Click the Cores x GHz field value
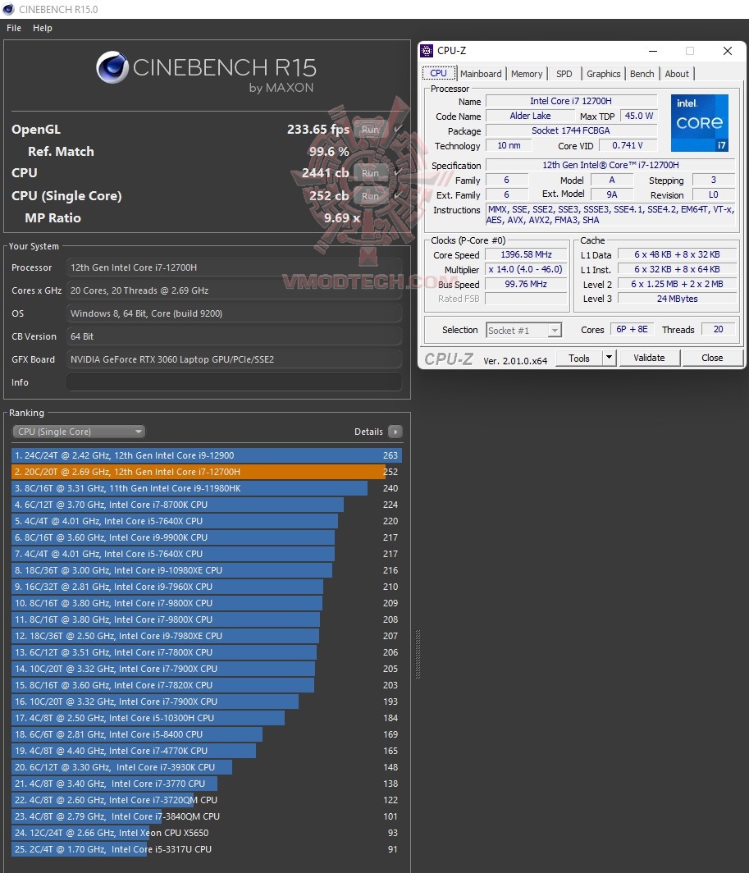 click(234, 290)
